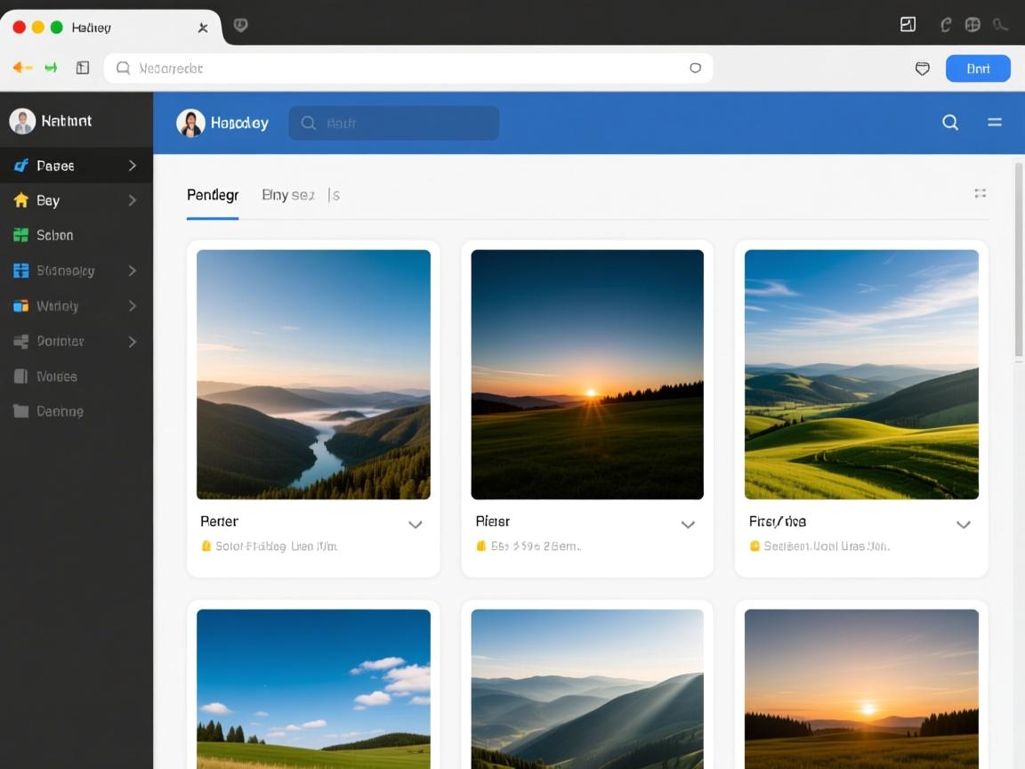Screen dimensions: 1025x769
Task: Open the river valley landscape thumbnail
Action: click(x=313, y=374)
